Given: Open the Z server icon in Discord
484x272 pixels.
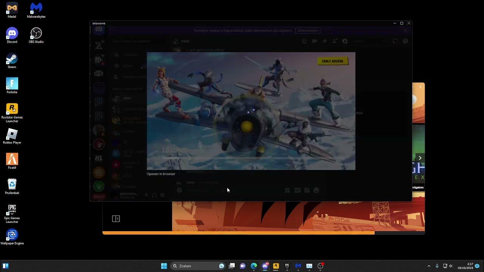Looking at the screenshot, I should [x=99, y=46].
